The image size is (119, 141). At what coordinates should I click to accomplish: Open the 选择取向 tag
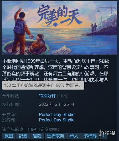pyautogui.click(x=56, y=136)
